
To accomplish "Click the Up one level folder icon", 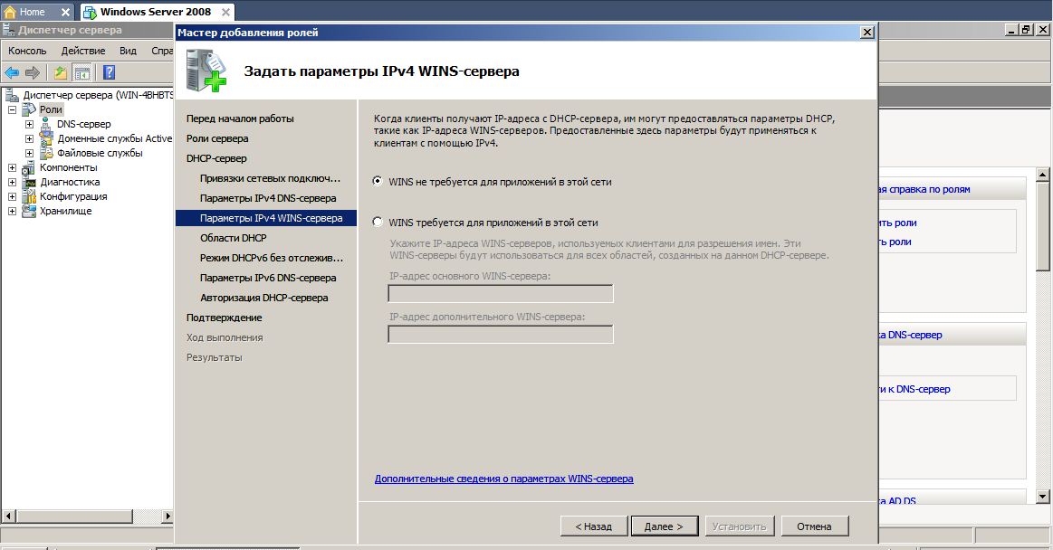I will 61,72.
